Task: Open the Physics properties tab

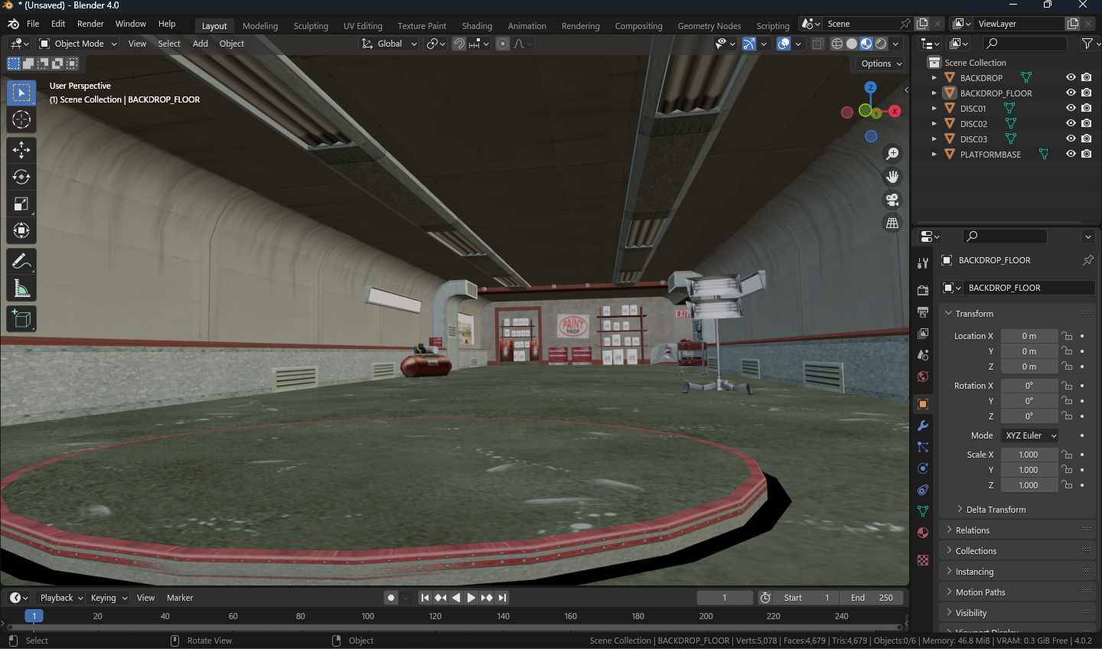Action: click(923, 468)
